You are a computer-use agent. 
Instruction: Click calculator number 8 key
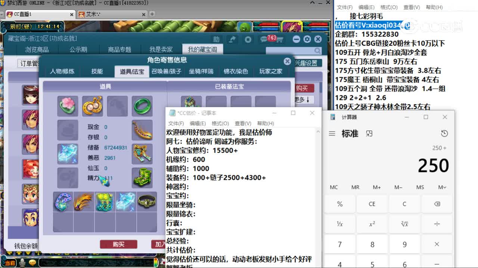[x=372, y=245]
